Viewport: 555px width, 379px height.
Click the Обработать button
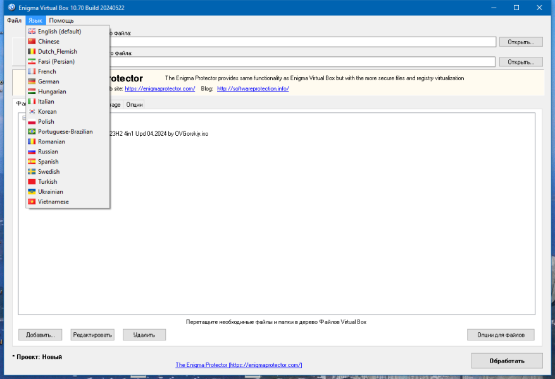click(507, 361)
